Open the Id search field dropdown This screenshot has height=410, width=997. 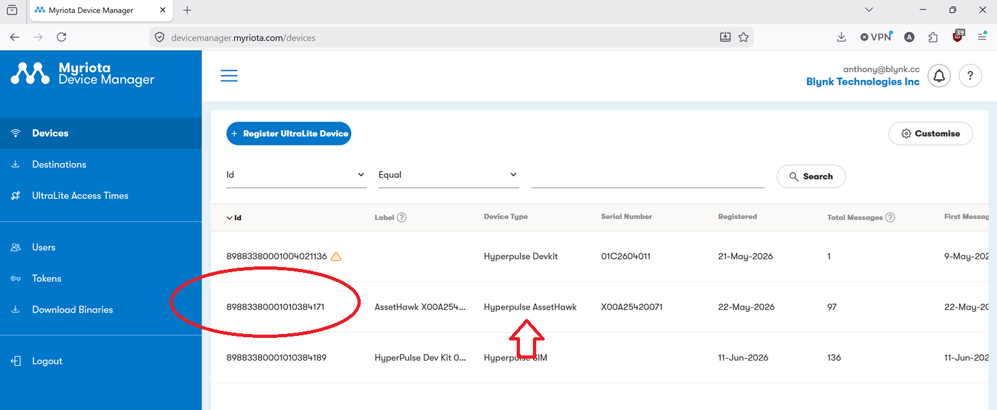(296, 175)
